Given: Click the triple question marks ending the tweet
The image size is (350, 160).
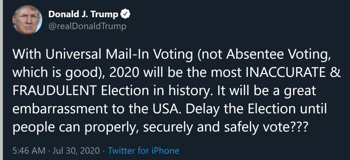Looking at the screenshot, I should [298, 127].
